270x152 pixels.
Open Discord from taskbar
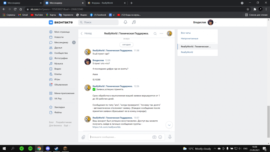(x=48, y=148)
